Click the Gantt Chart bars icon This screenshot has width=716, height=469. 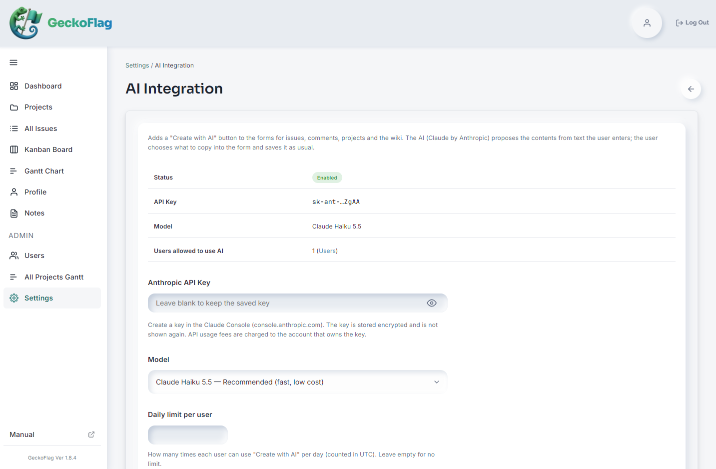[14, 171]
